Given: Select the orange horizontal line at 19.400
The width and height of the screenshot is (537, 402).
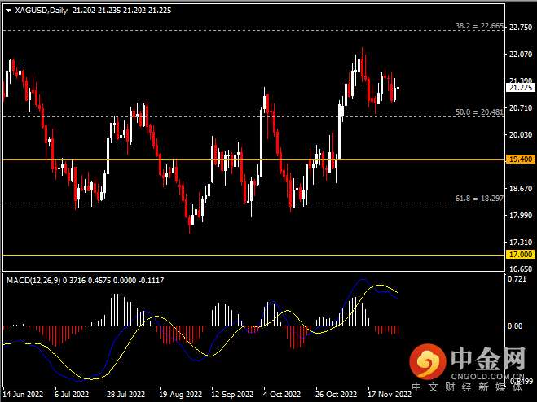Looking at the screenshot, I should [244, 159].
